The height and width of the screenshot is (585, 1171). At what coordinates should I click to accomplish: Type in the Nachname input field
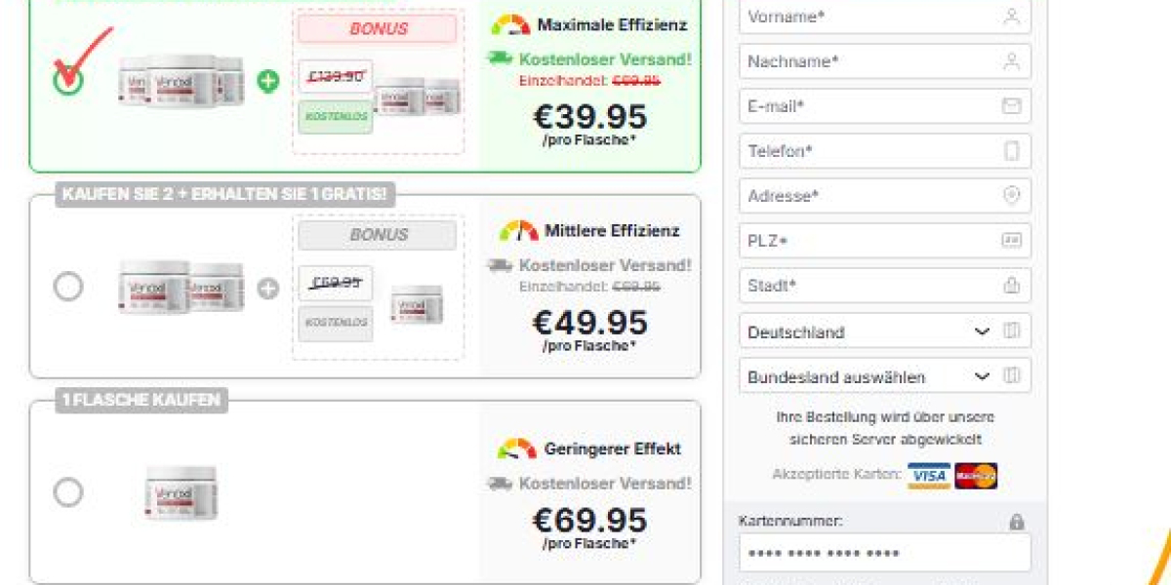(x=868, y=61)
